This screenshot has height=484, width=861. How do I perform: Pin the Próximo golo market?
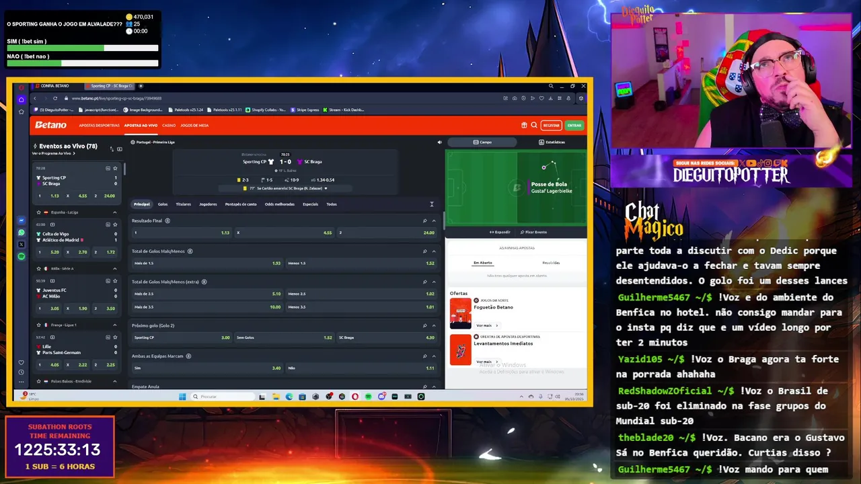pos(424,325)
